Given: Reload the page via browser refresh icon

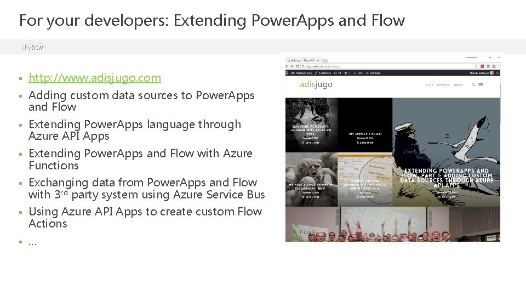Looking at the screenshot, I should click(x=297, y=66).
